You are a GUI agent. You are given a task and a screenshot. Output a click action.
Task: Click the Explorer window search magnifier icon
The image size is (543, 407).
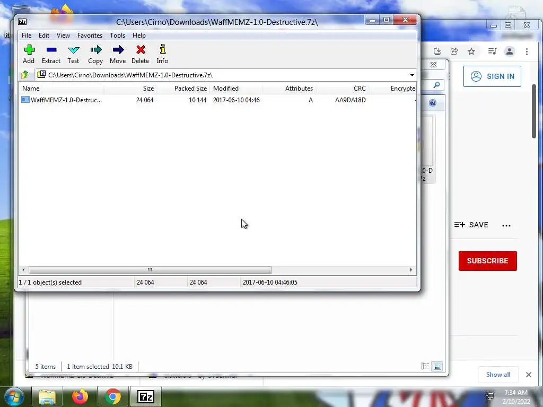pyautogui.click(x=437, y=85)
